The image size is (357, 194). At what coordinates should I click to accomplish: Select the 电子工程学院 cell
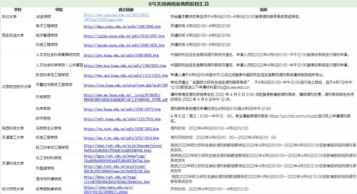point(59,26)
